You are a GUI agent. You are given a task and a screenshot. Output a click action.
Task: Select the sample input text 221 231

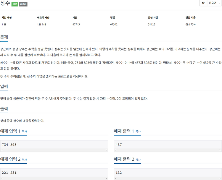[9, 173]
